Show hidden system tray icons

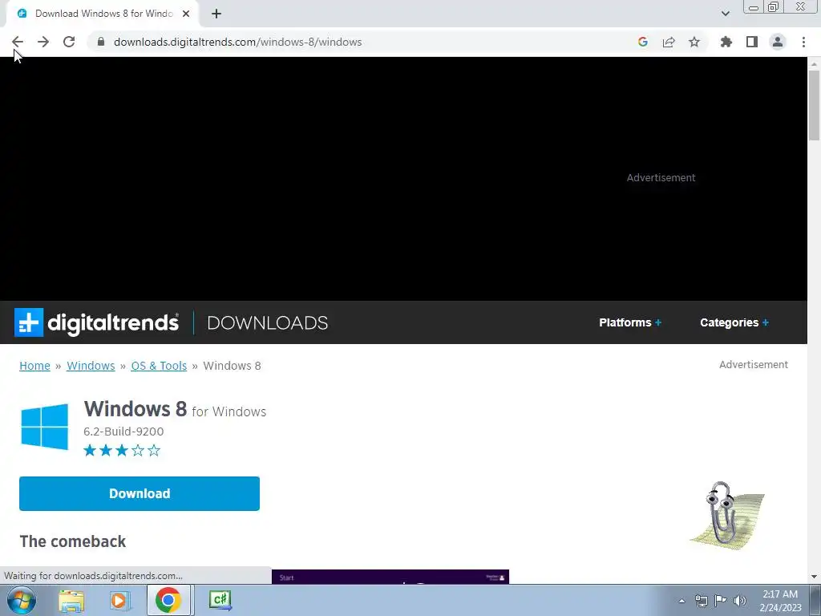tap(681, 601)
